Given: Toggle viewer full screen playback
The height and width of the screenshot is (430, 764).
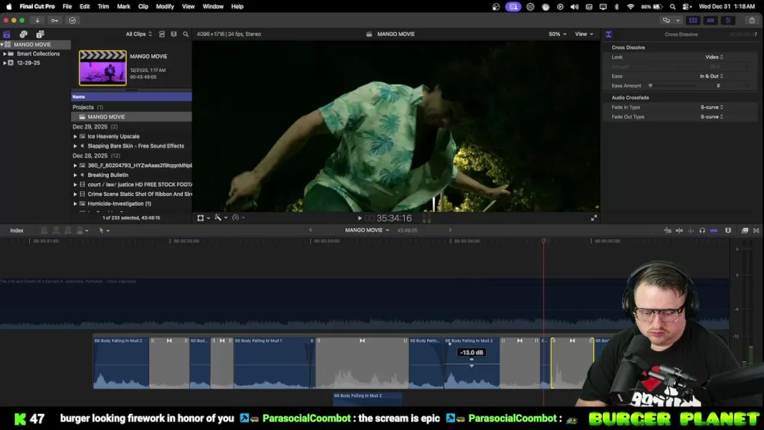Looking at the screenshot, I should point(593,218).
